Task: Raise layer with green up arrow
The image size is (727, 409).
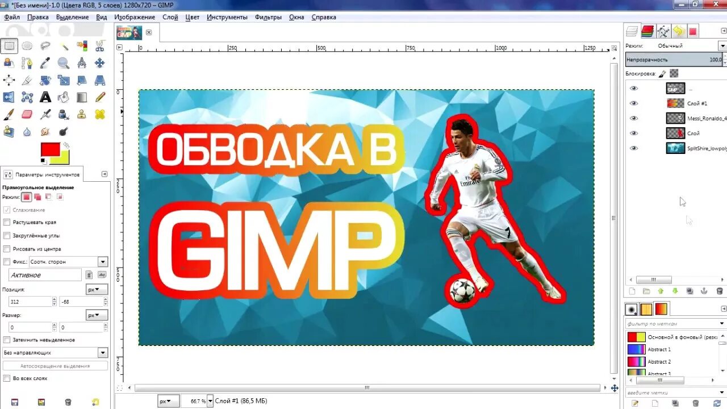Action: click(661, 291)
